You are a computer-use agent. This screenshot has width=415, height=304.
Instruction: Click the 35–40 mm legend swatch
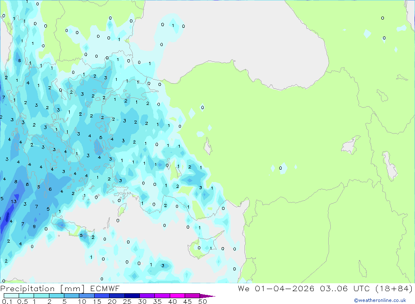[162, 296]
